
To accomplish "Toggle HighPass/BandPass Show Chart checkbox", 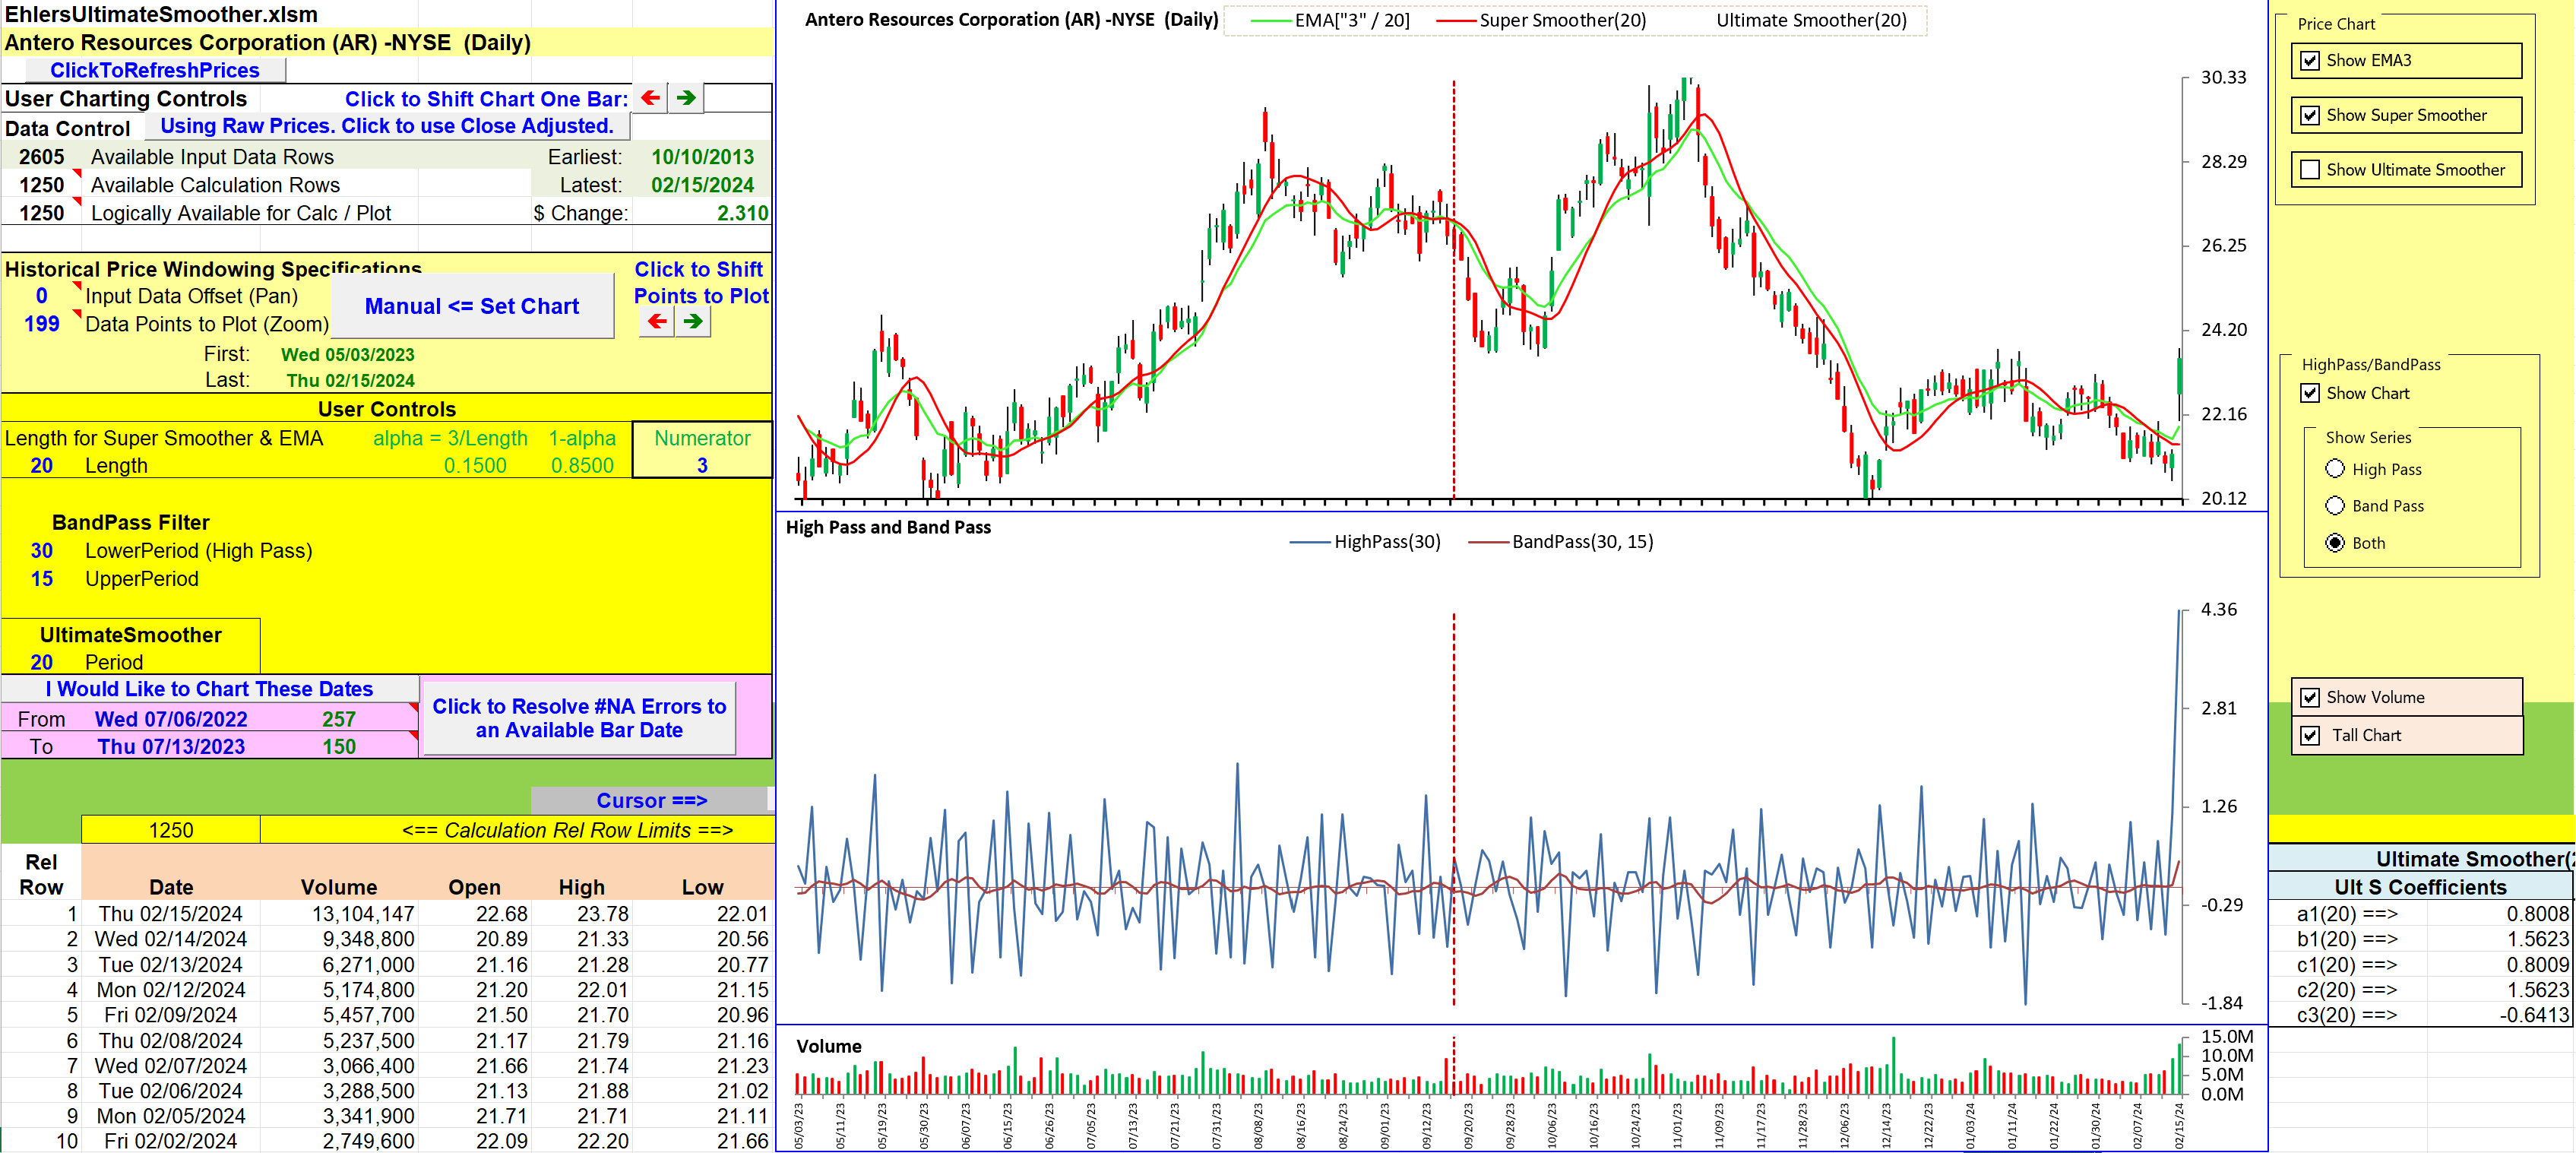I will pos(2310,394).
